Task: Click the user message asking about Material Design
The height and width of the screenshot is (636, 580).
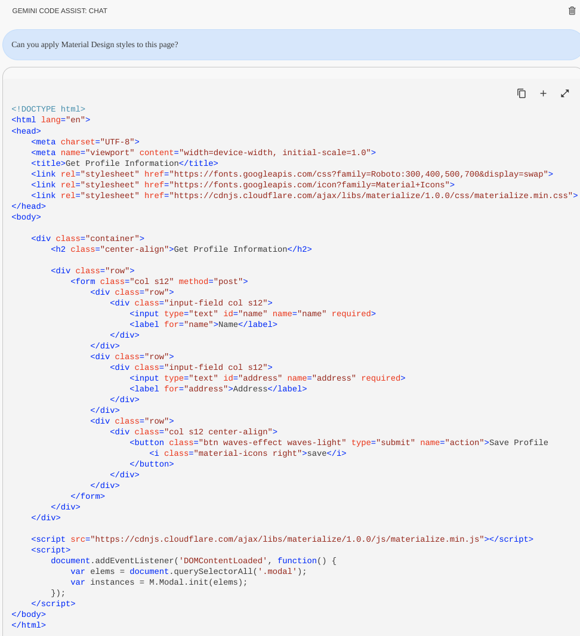Action: click(95, 44)
